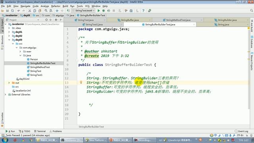
Task: Click the Stop square icon
Action: point(114,11)
